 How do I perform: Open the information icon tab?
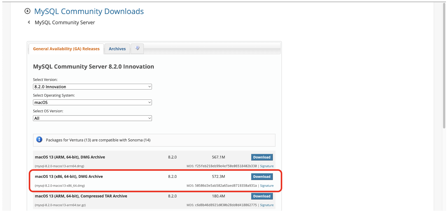[x=137, y=48]
